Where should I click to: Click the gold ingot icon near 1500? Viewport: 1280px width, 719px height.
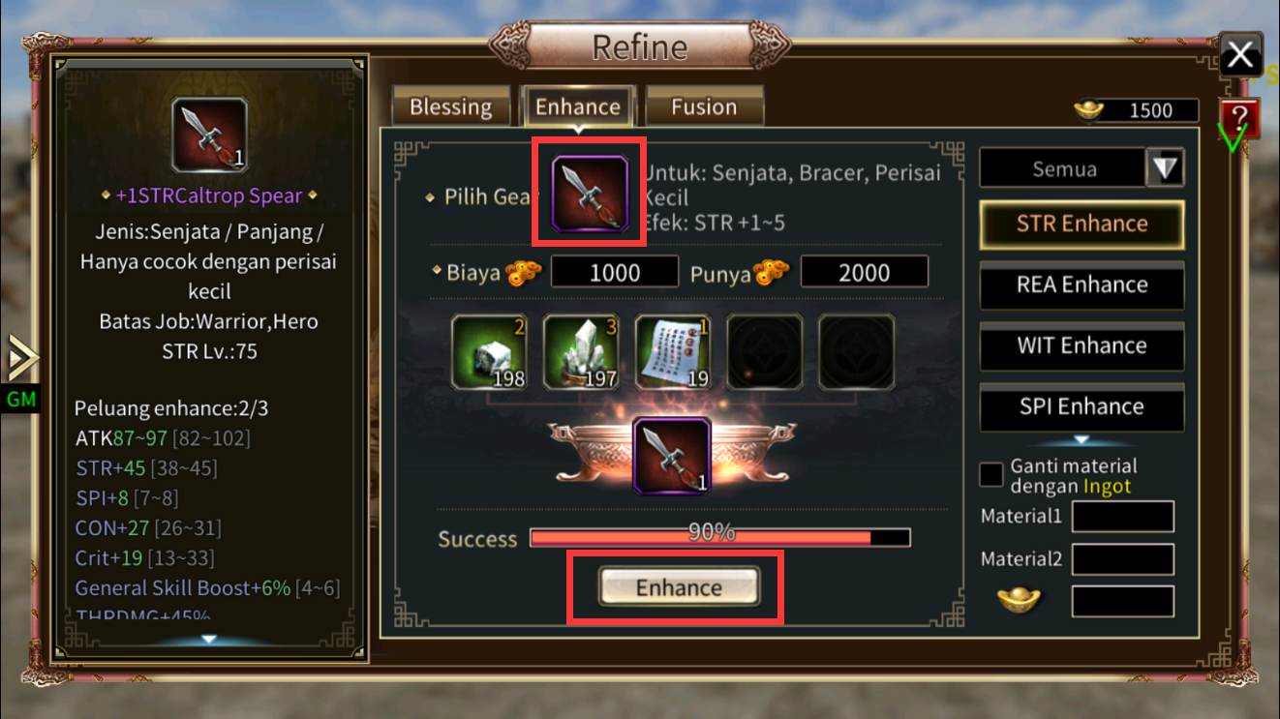(1089, 111)
